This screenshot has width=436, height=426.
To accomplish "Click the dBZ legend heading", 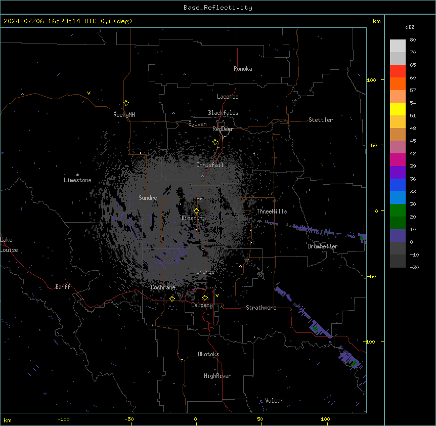I will tap(410, 27).
